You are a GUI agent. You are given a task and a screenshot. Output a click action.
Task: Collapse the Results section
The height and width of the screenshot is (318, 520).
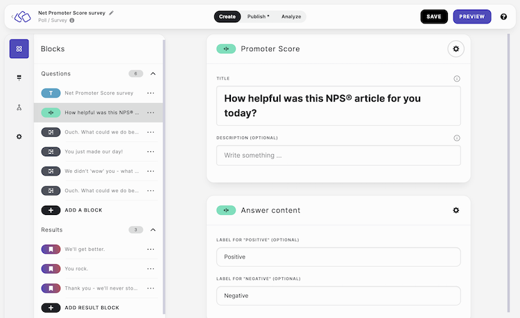(153, 230)
